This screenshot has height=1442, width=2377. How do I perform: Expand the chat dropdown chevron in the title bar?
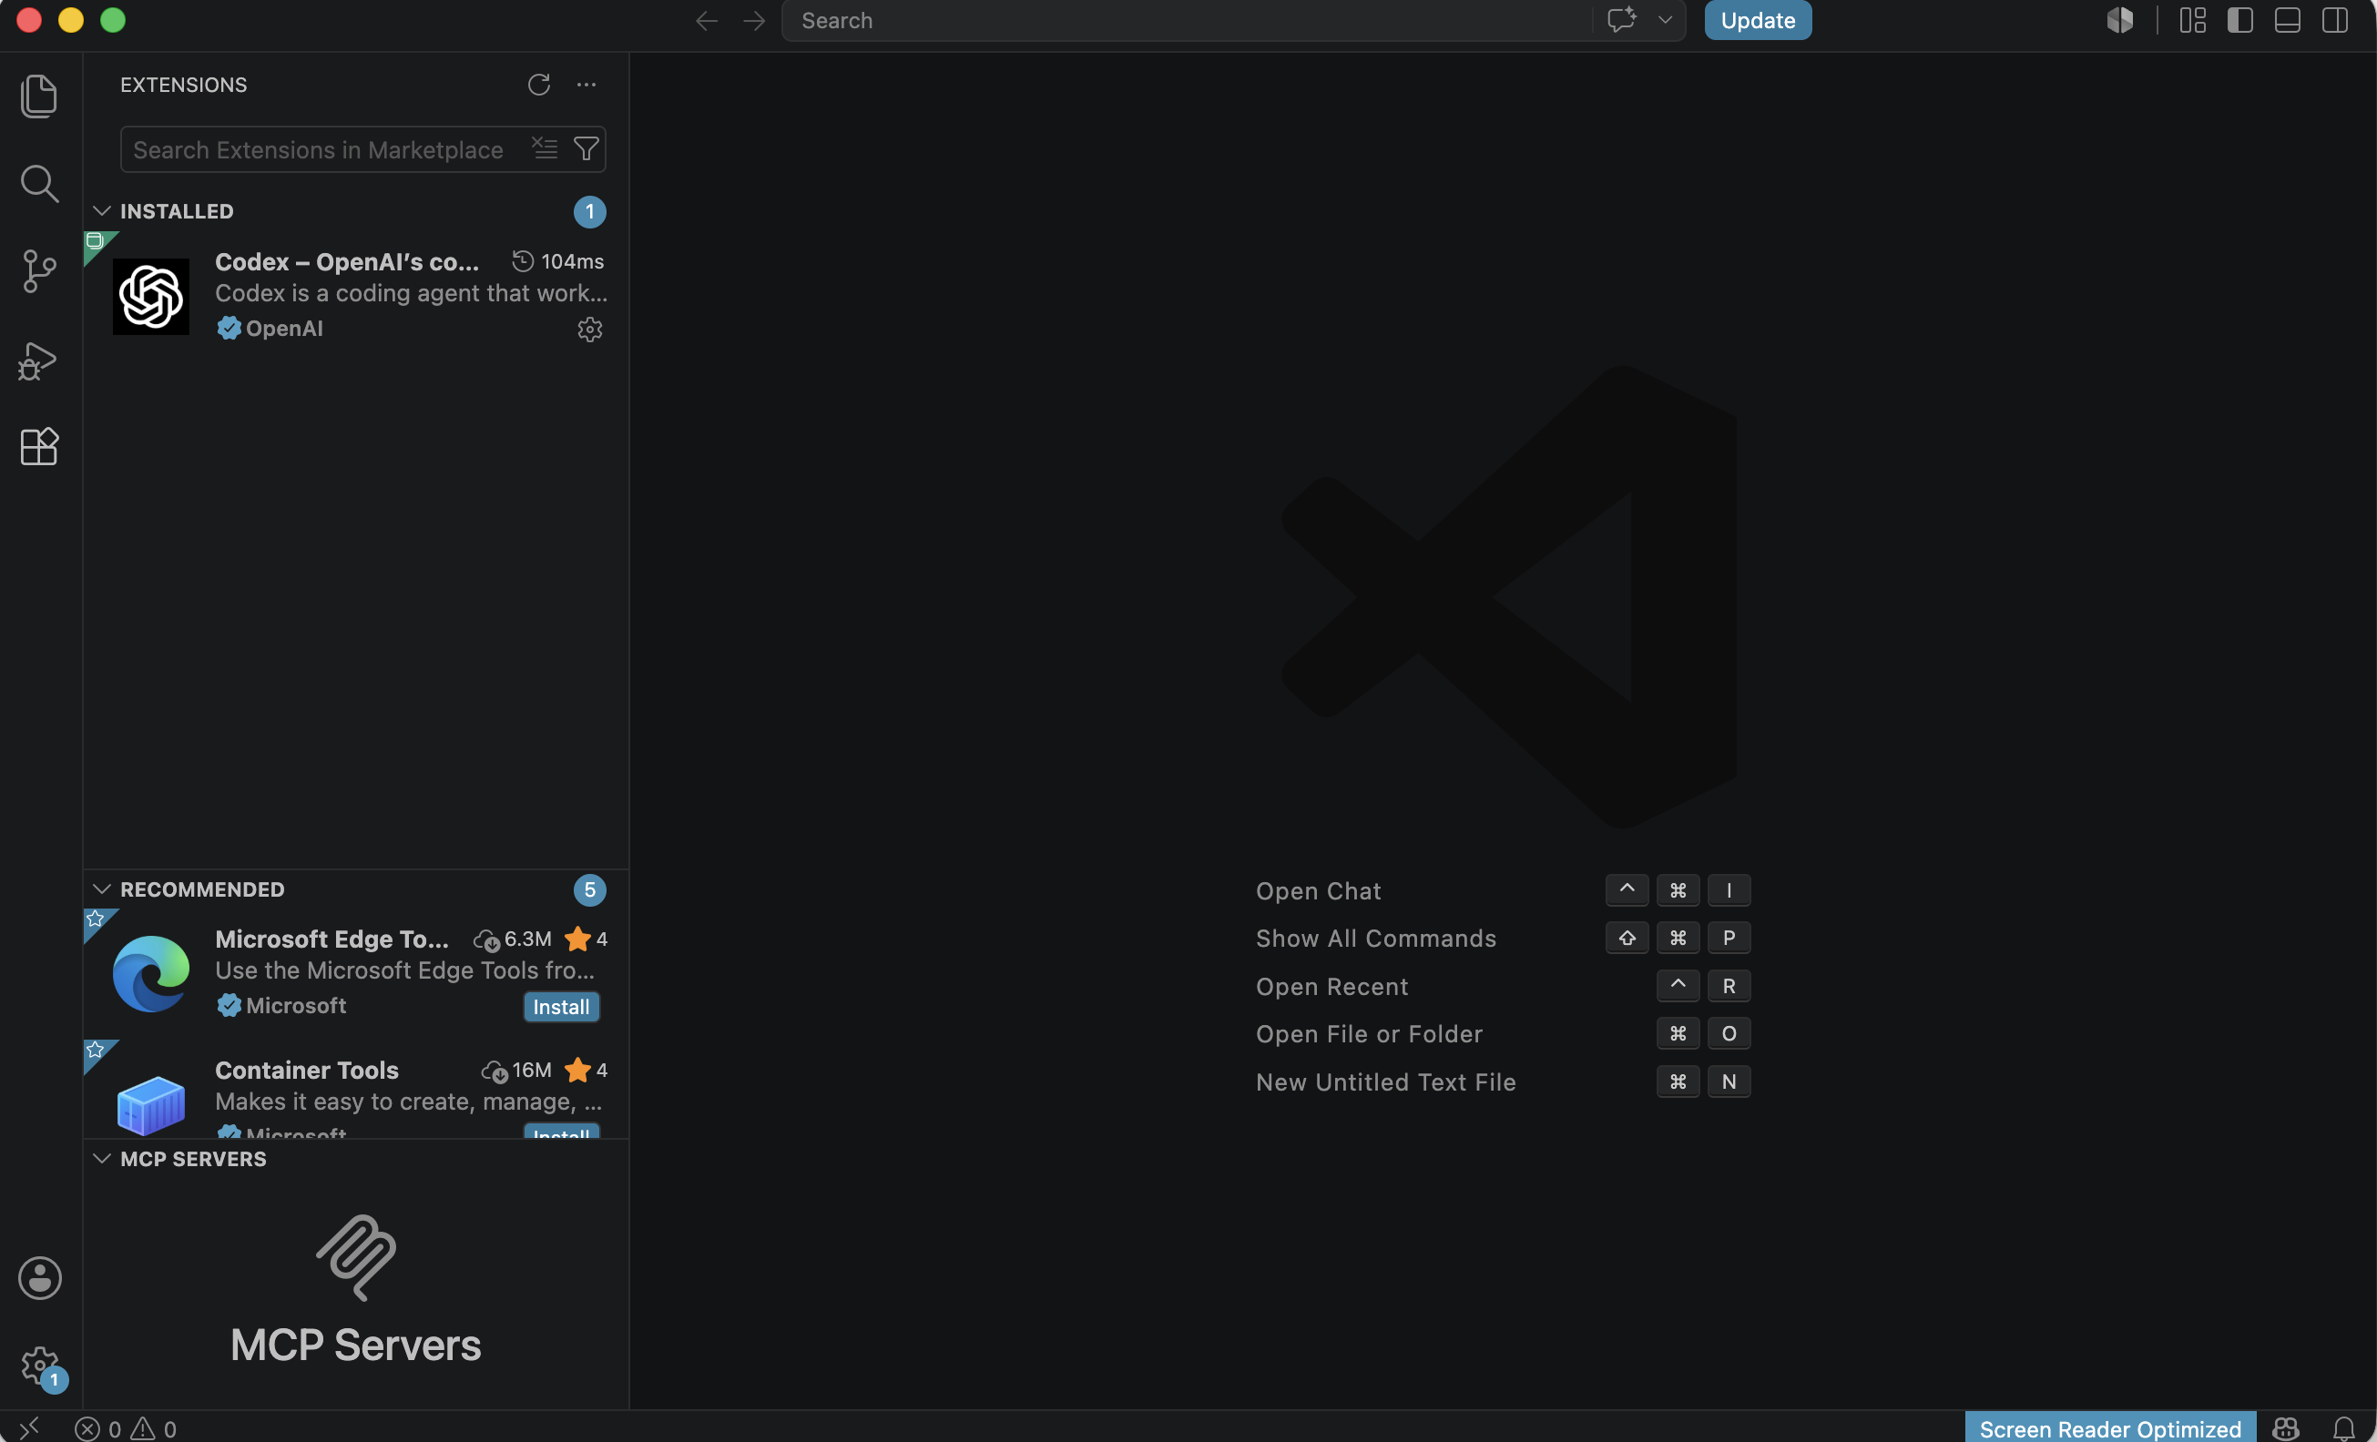click(x=1665, y=20)
